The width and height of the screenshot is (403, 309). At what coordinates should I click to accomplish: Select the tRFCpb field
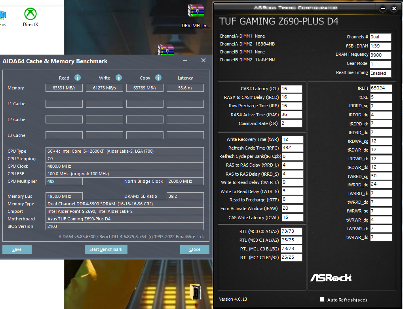pyautogui.click(x=293, y=156)
